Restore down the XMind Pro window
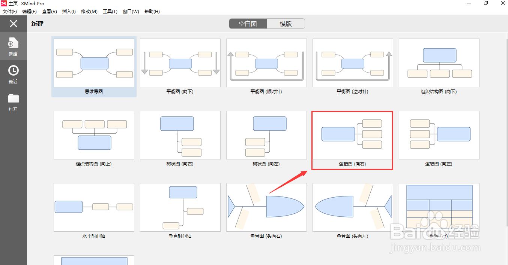Image resolution: width=508 pixels, height=265 pixels. [x=486, y=3]
